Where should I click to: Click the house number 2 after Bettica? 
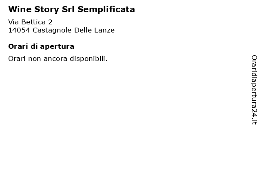pyautogui.click(x=50, y=22)
